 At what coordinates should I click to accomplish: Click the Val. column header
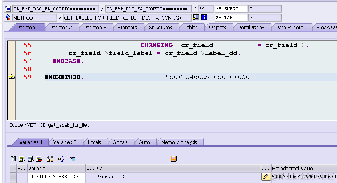(x=178, y=168)
